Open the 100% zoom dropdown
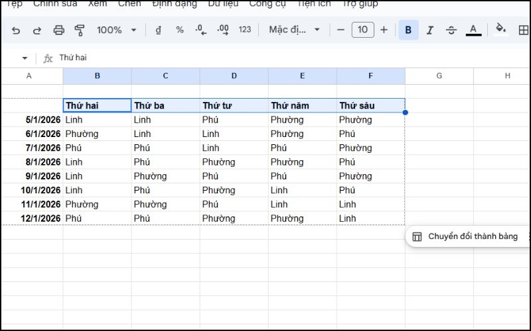The image size is (531, 331). 116,30
